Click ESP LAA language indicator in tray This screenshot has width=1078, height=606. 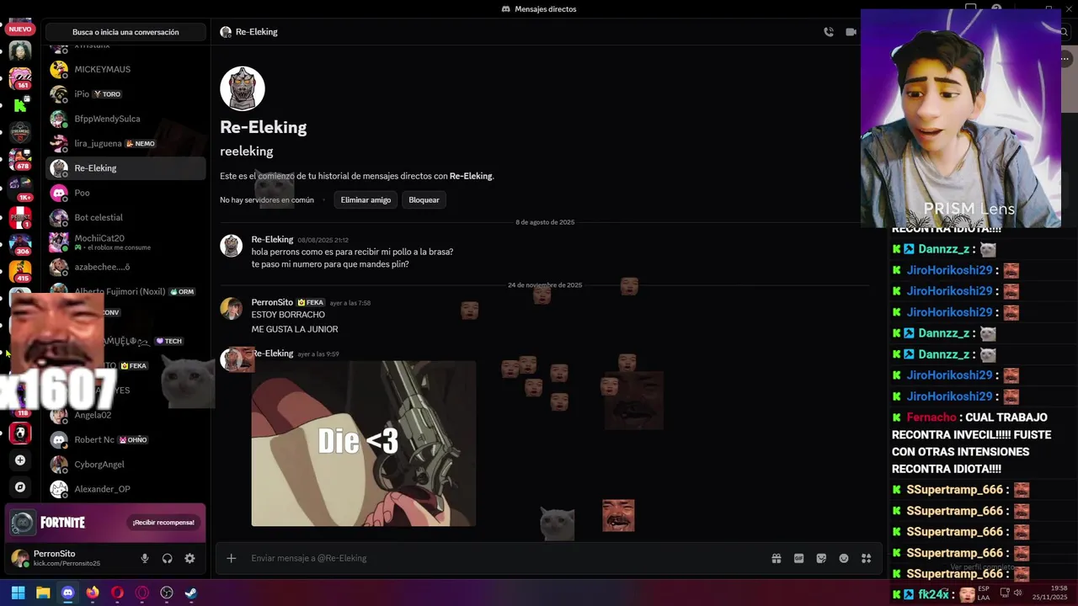pos(984,593)
